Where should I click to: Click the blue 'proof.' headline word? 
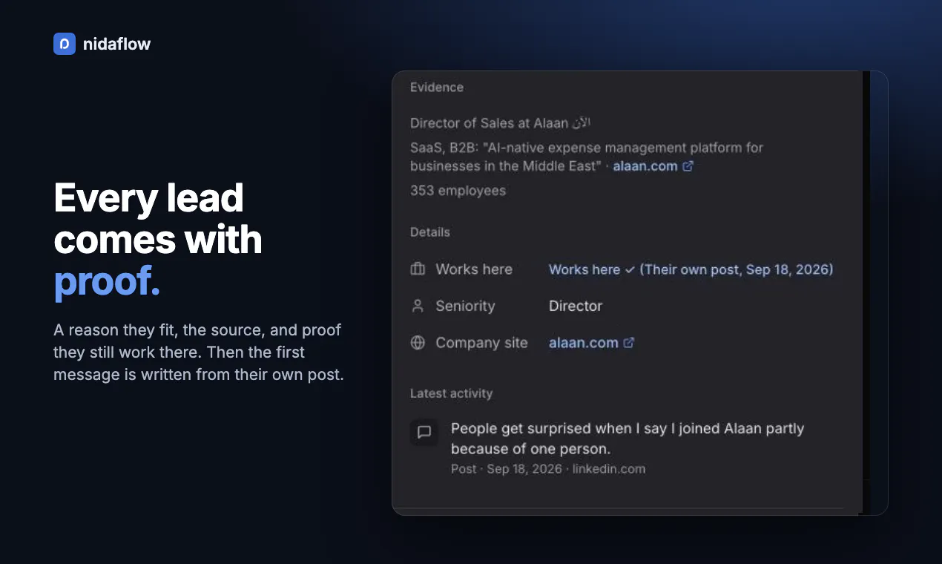107,283
